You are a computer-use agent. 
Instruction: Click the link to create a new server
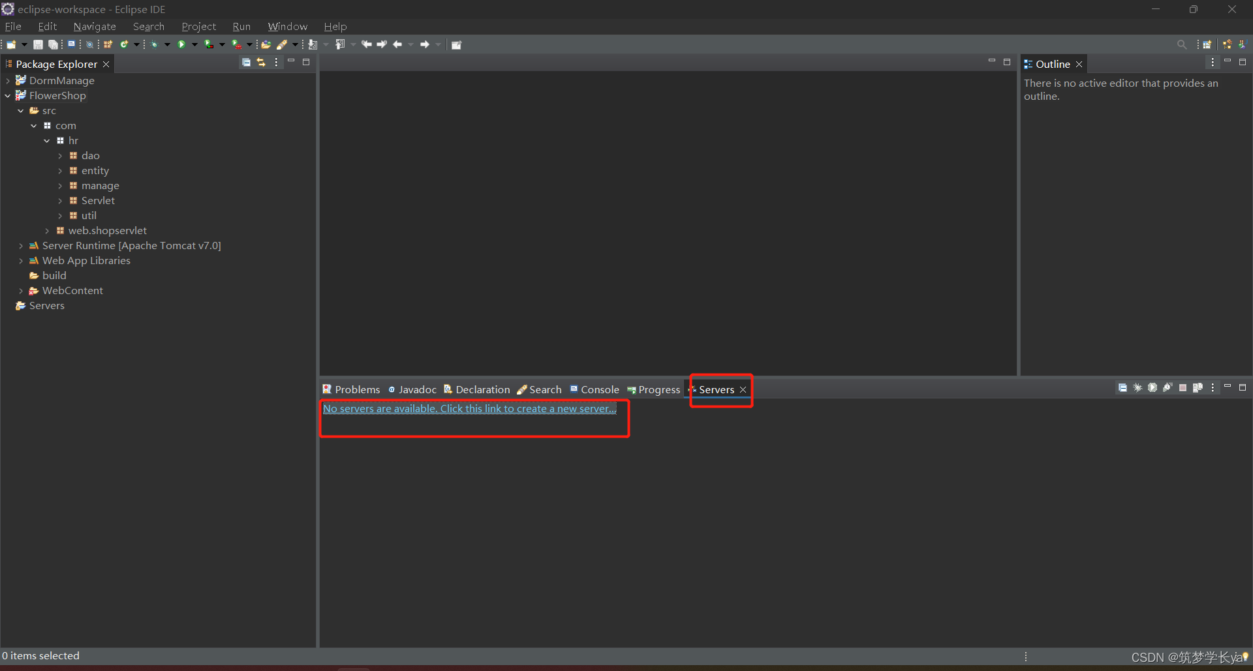469,409
